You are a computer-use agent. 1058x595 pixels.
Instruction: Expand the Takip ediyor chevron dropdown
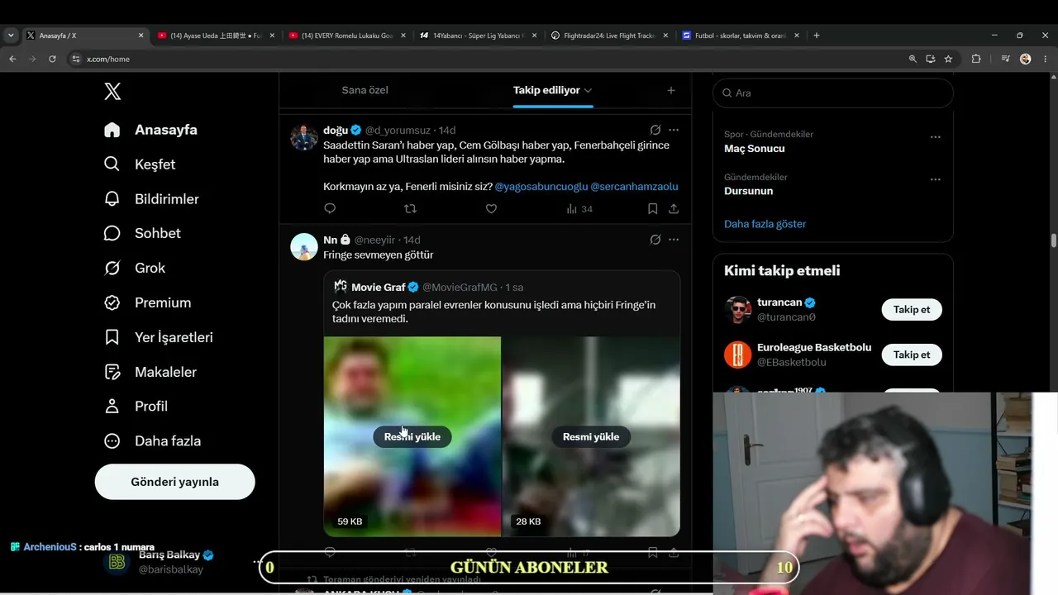click(588, 90)
